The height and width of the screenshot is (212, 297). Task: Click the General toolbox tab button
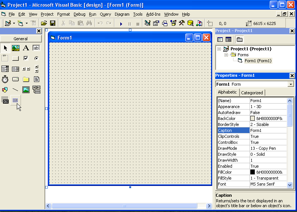tap(21, 39)
